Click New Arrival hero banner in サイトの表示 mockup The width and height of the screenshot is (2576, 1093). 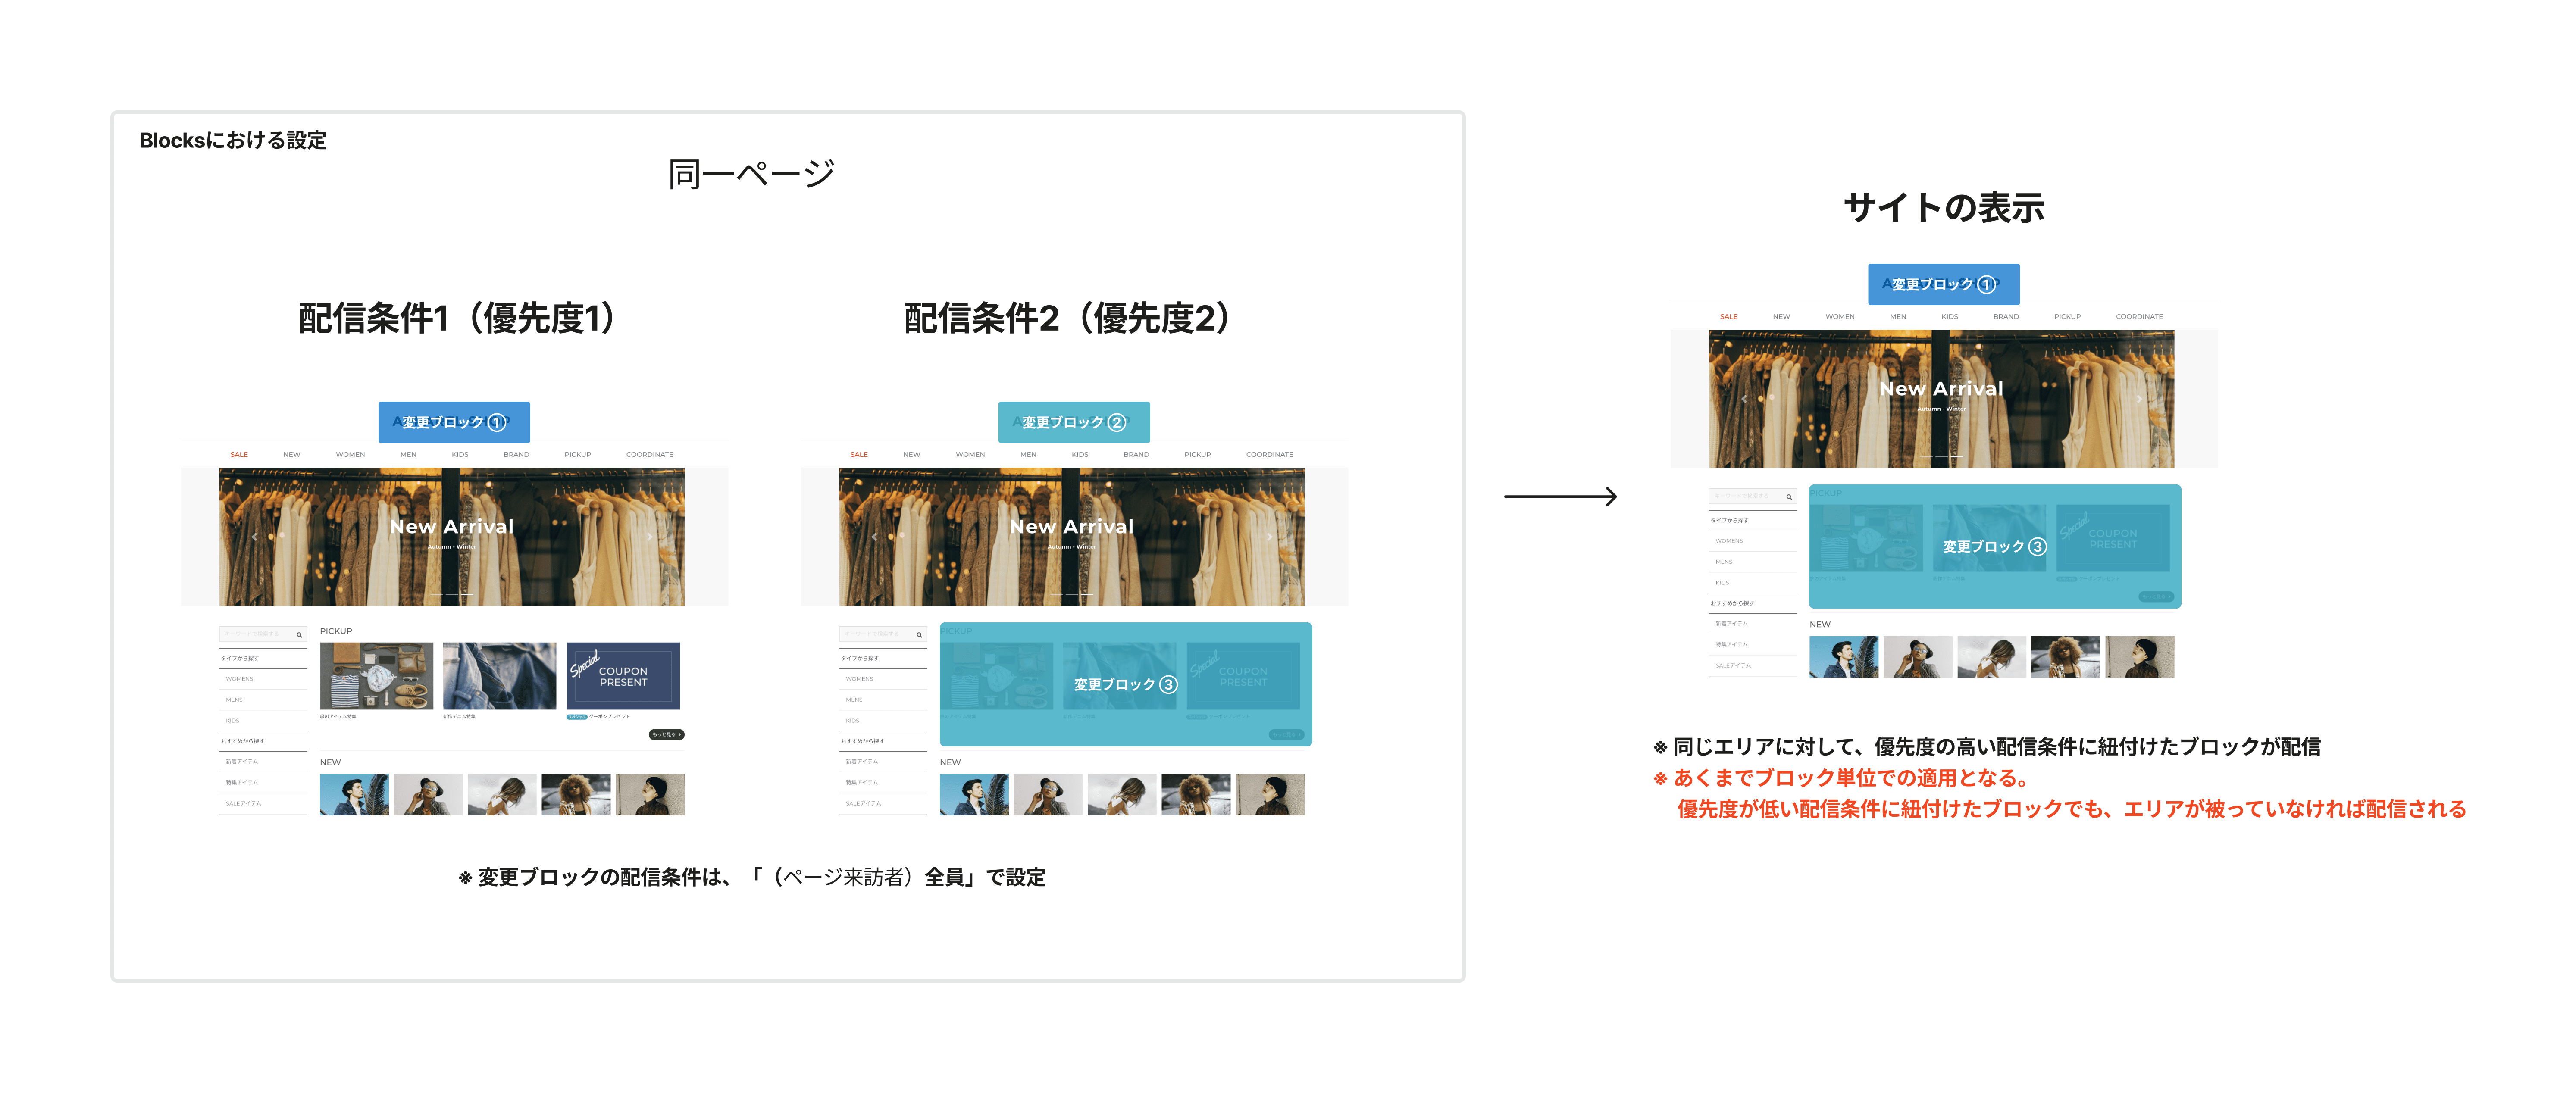pos(1942,399)
